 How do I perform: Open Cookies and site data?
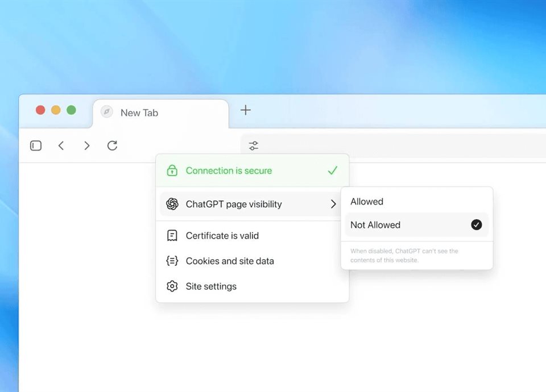click(x=230, y=261)
